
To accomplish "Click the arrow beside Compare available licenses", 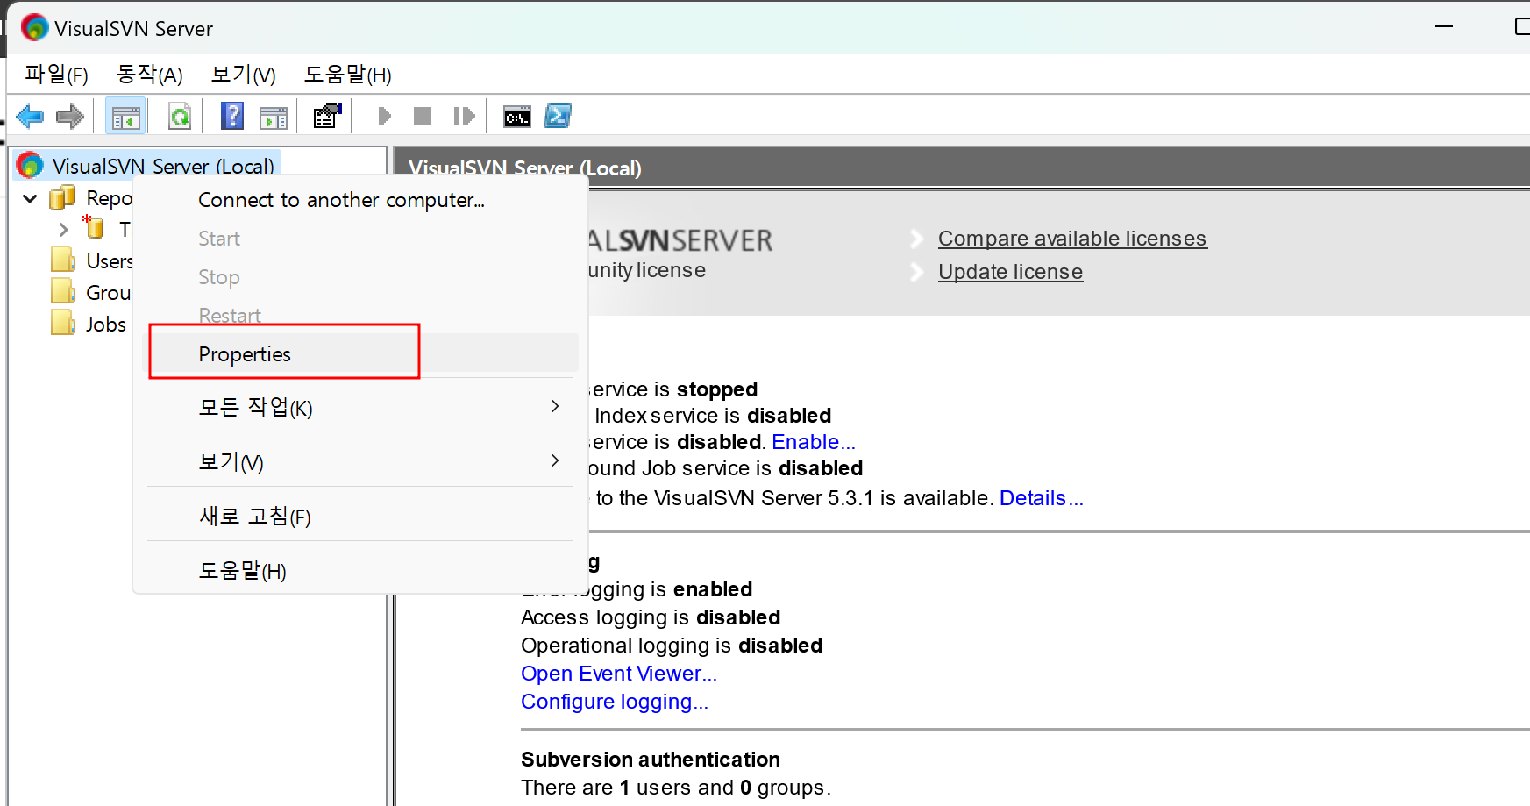I will (917, 239).
